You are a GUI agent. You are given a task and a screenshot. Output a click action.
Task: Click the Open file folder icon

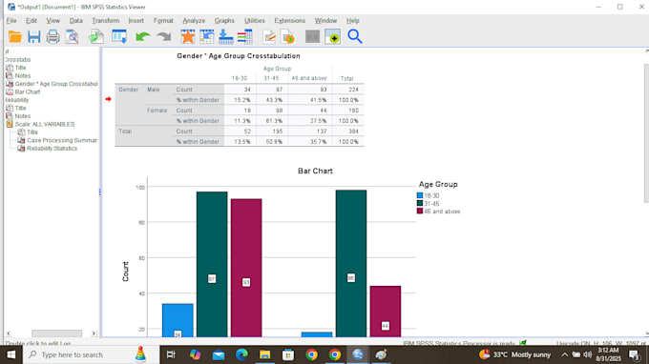click(x=15, y=37)
